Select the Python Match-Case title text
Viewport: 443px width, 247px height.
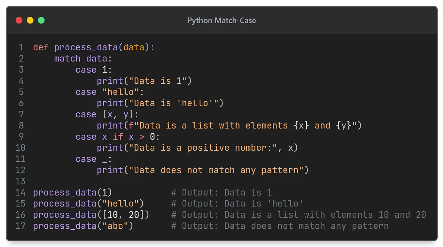point(221,20)
